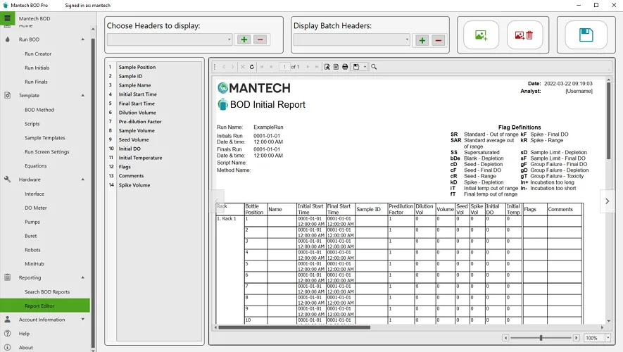Viewport: 623px width, 352px height.
Task: Print the report using the printer icon
Action: pyautogui.click(x=345, y=67)
